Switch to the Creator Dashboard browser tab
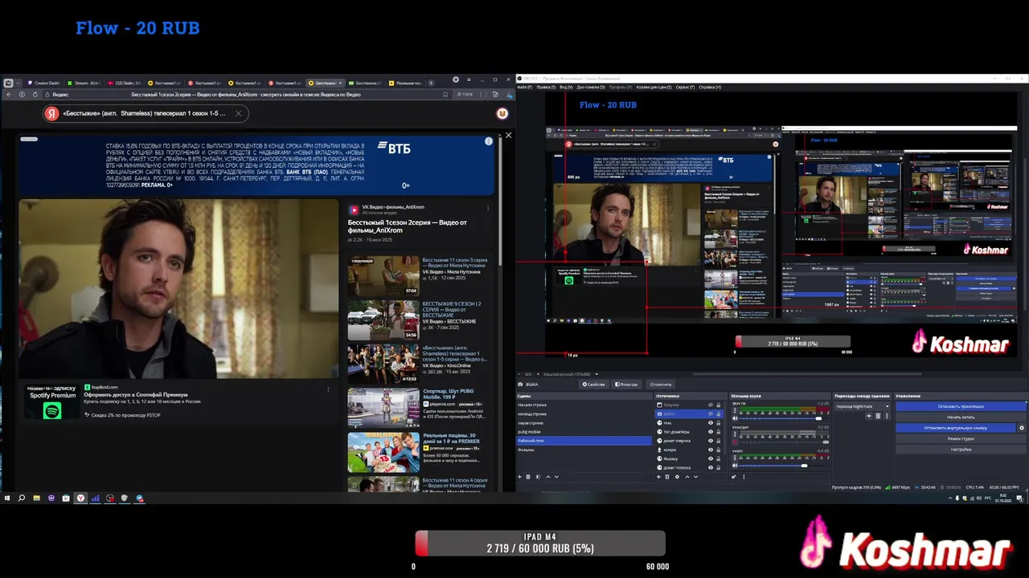 [44, 83]
